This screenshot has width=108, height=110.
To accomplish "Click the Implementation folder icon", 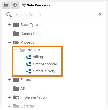I will pyautogui.click(x=16, y=97).
